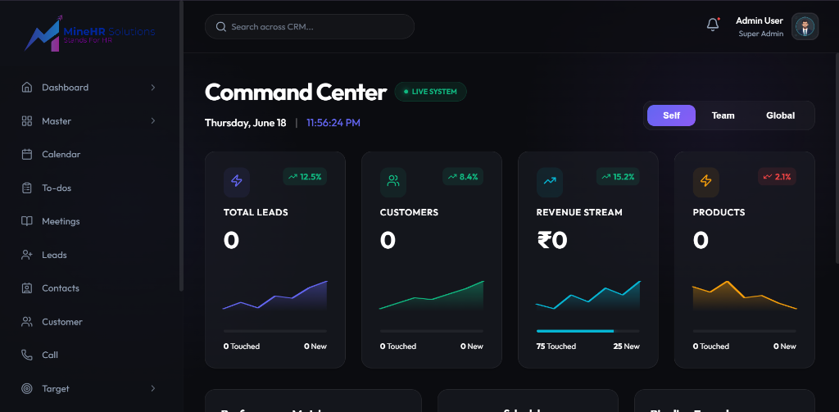Switch to the Team view
This screenshot has width=839, height=412.
(723, 115)
